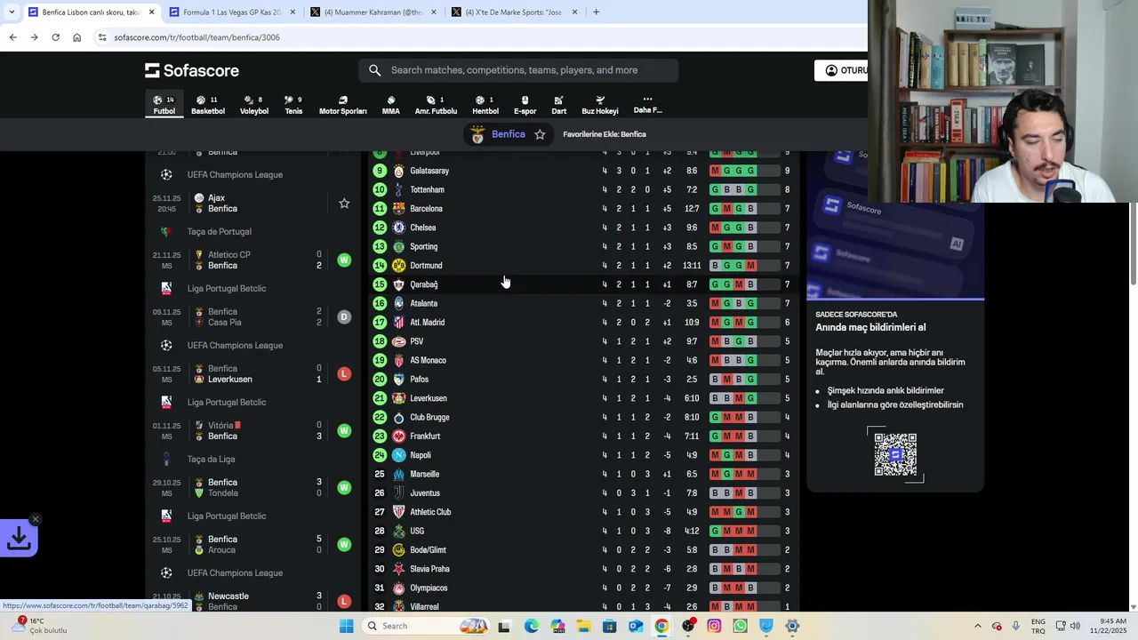Screen dimensions: 1138x640
Task: Open Chrome from the taskbar
Action: point(661,626)
